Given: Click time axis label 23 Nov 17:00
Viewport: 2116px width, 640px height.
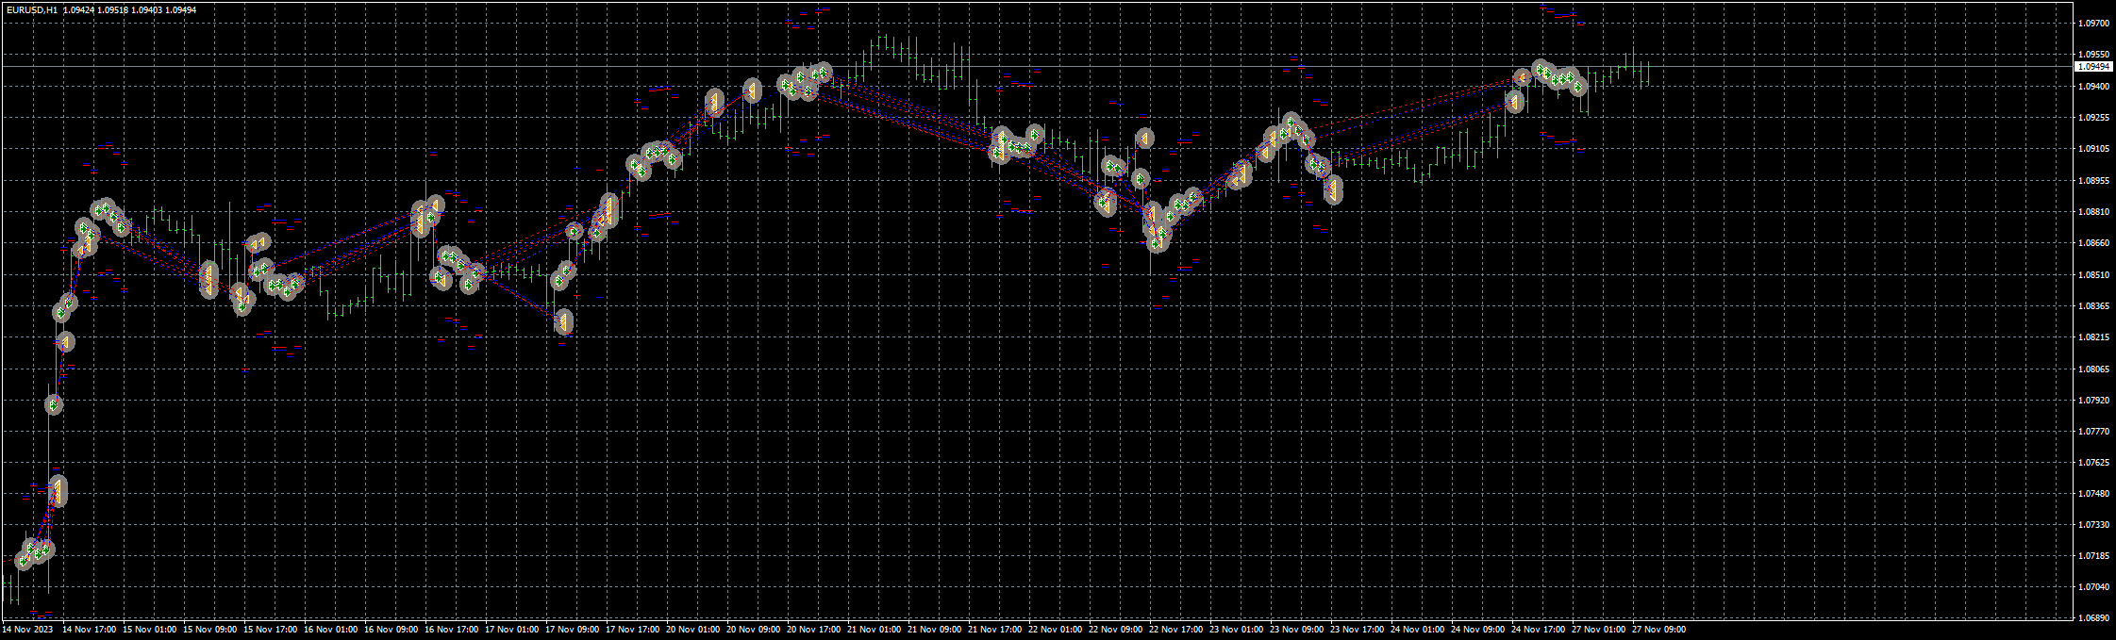Looking at the screenshot, I should coord(1357,629).
